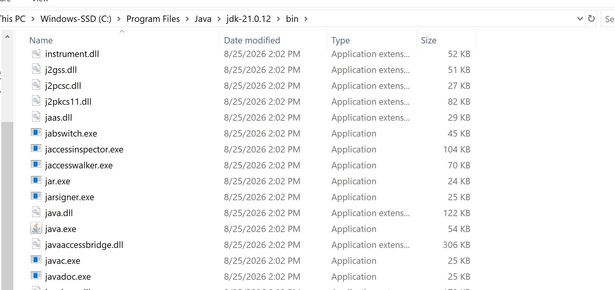Go to Program Files in the address bar
The image size is (615, 290).
click(153, 19)
